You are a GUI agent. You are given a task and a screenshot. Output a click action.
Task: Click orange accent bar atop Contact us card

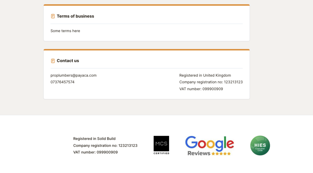click(x=146, y=50)
